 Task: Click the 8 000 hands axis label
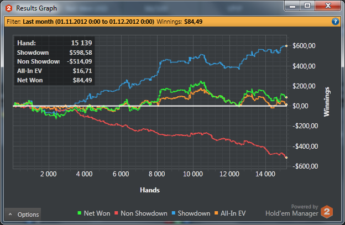[156, 174]
